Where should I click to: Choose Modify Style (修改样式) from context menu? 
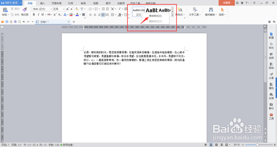tap(155, 16)
